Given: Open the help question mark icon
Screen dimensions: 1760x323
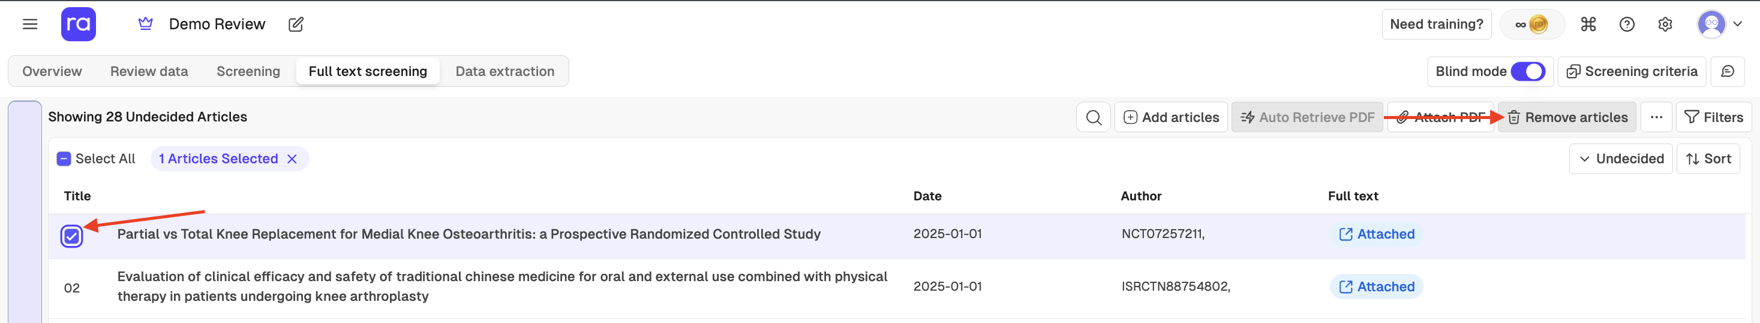Looking at the screenshot, I should (1627, 25).
